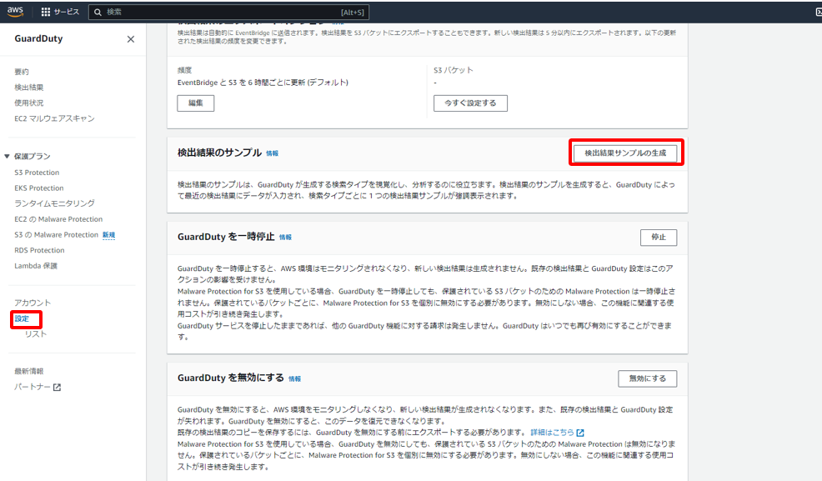Open 詳細はこちら external link

tap(557, 433)
